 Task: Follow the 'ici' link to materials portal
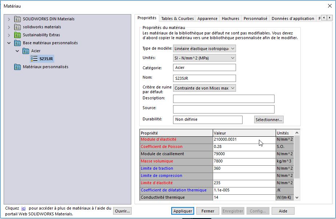[x=23, y=208]
